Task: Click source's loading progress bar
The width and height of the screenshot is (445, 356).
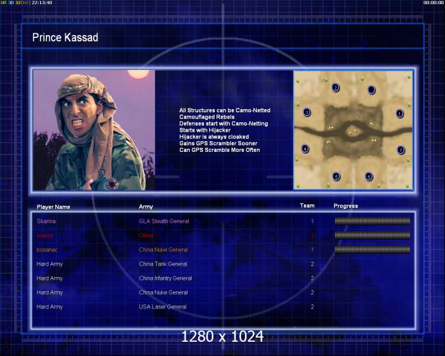Action: pos(373,235)
